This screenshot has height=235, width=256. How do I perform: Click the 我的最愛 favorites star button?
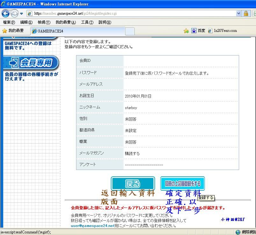coord(13,31)
